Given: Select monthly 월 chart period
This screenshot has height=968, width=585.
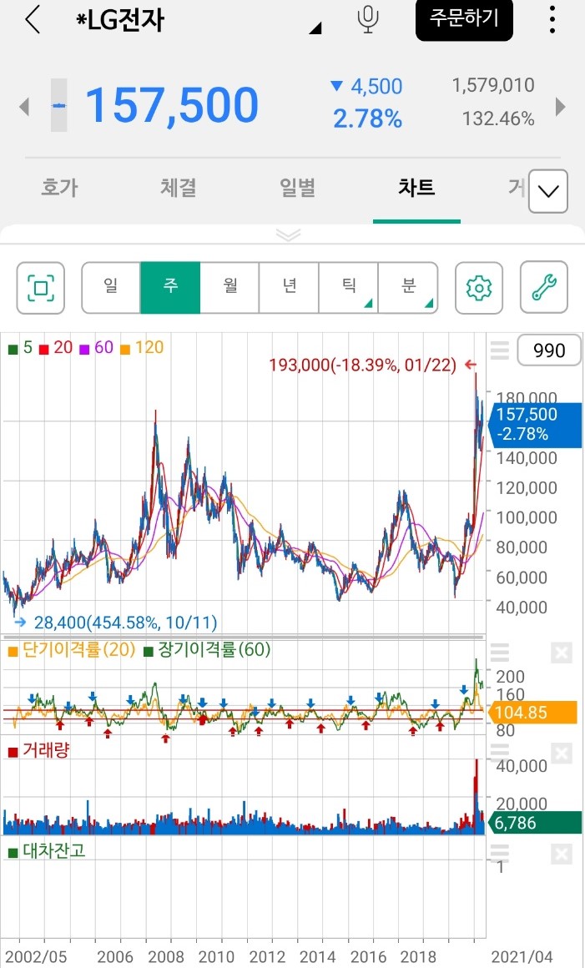Looking at the screenshot, I should point(229,288).
